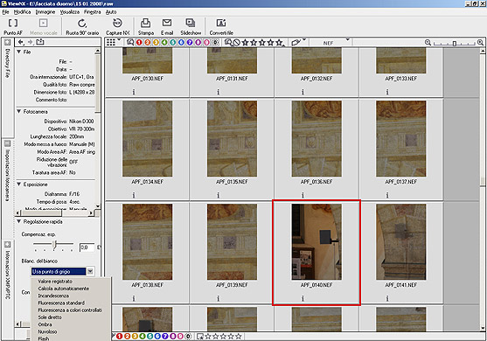Choose Incandescenza from white balance list
Image resolution: width=487 pixels, height=341 pixels.
point(53,296)
